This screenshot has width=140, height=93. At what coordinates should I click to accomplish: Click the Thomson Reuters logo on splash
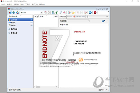point(88,60)
